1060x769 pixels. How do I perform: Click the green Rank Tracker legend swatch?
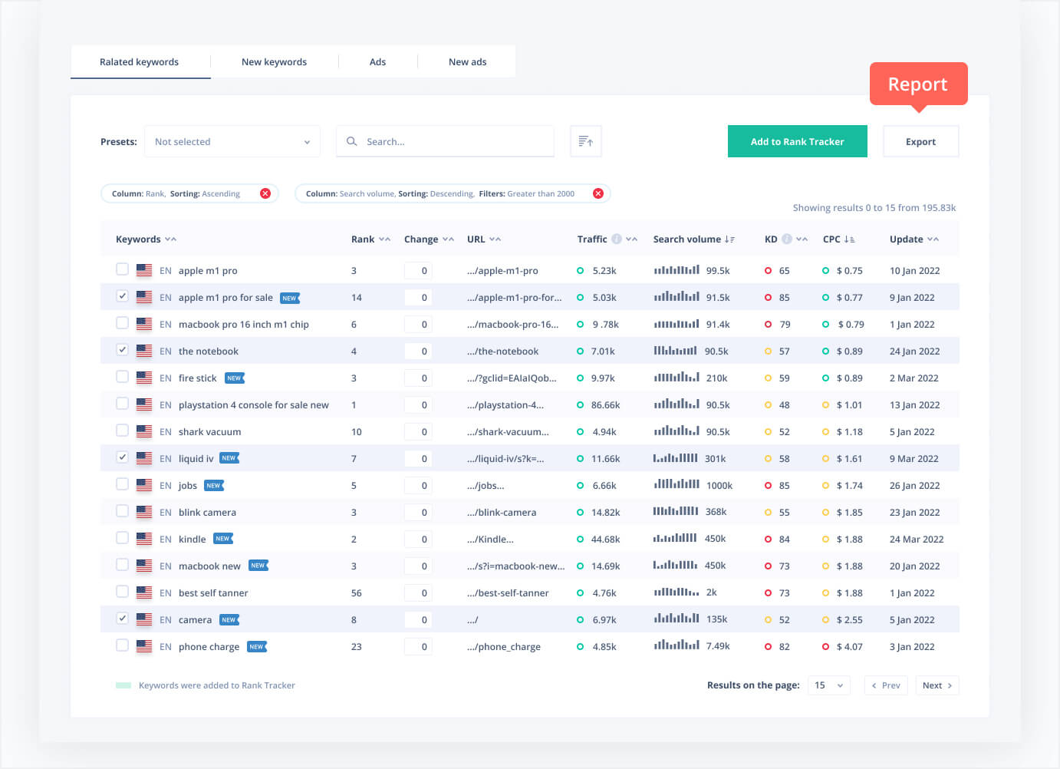[x=123, y=685]
